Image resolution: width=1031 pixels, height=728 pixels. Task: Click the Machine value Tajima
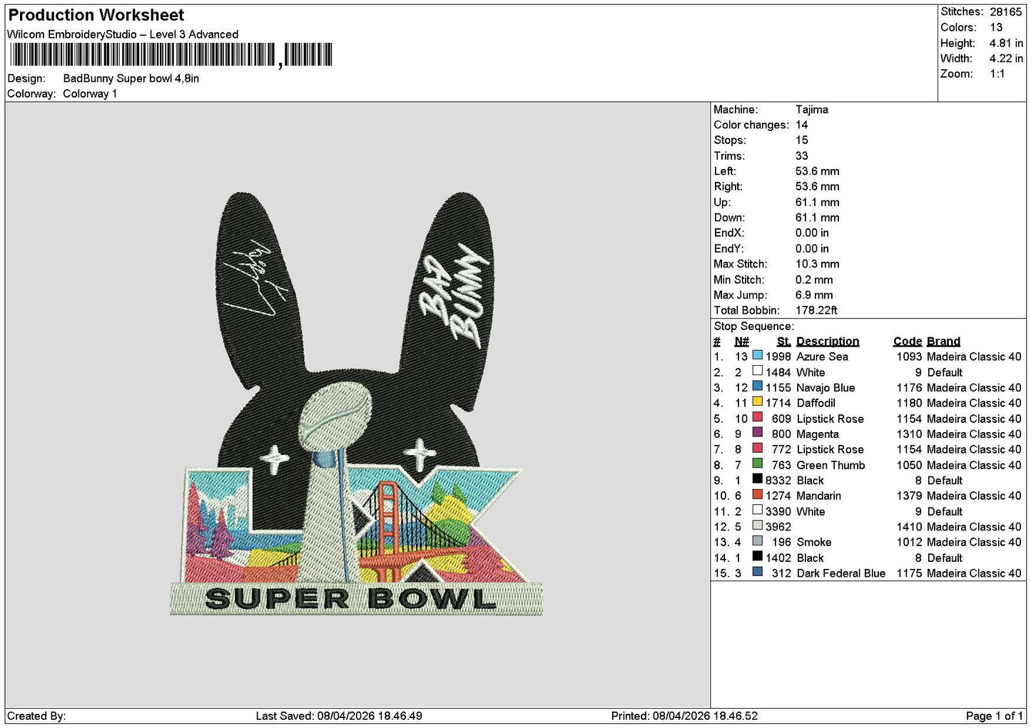pos(812,110)
